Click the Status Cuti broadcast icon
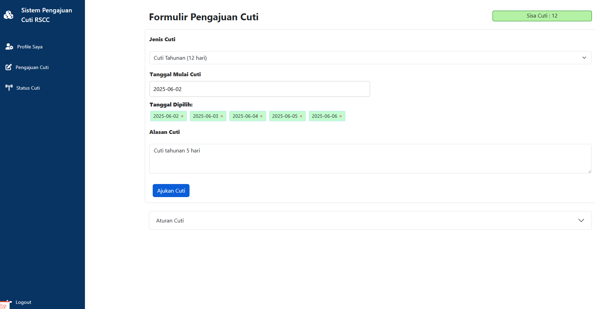 coord(9,88)
